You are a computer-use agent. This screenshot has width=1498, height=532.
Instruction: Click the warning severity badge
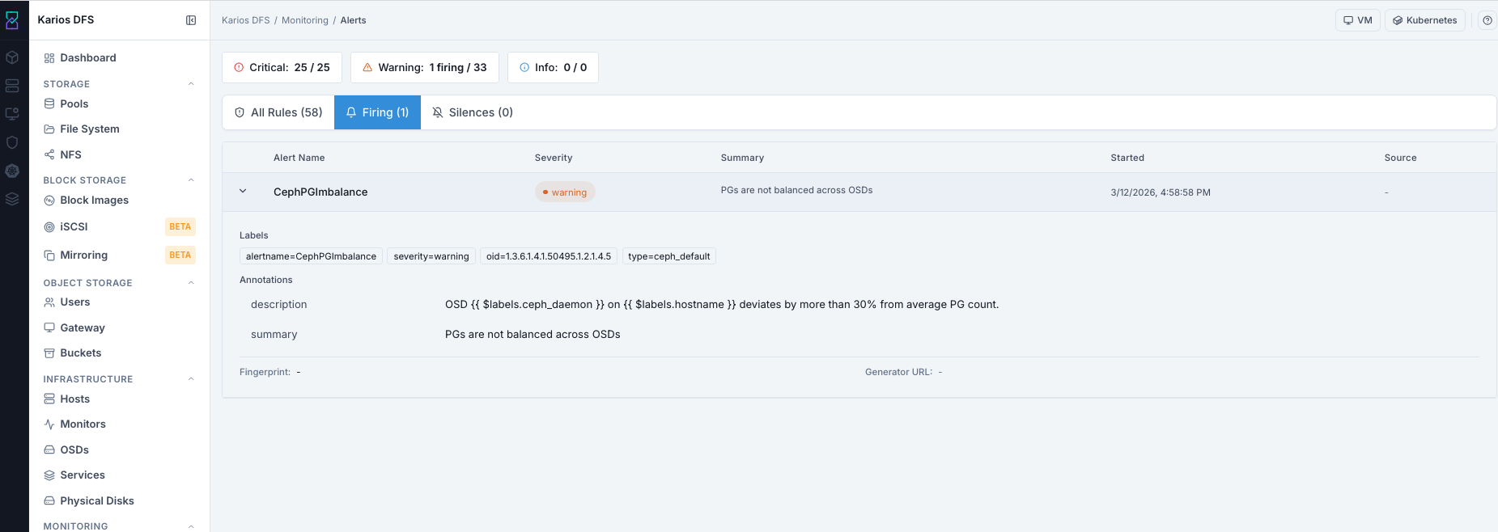[x=565, y=192]
